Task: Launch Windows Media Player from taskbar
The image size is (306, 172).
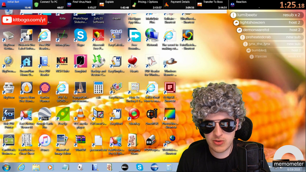Action: (50, 167)
